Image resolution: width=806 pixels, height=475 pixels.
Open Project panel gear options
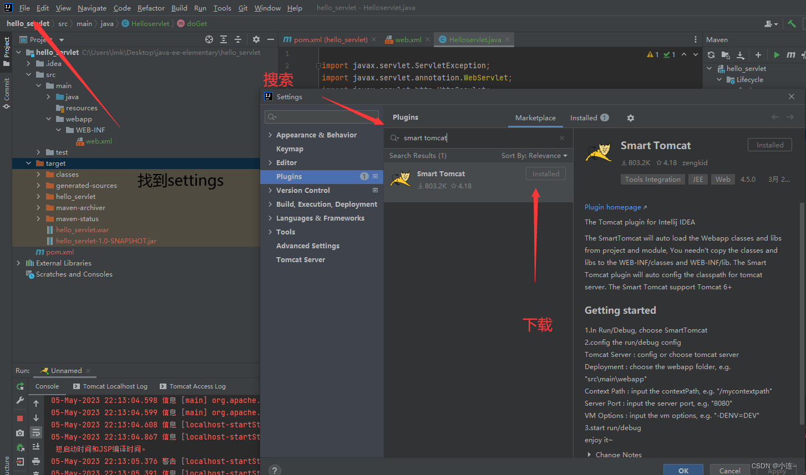[x=256, y=39]
